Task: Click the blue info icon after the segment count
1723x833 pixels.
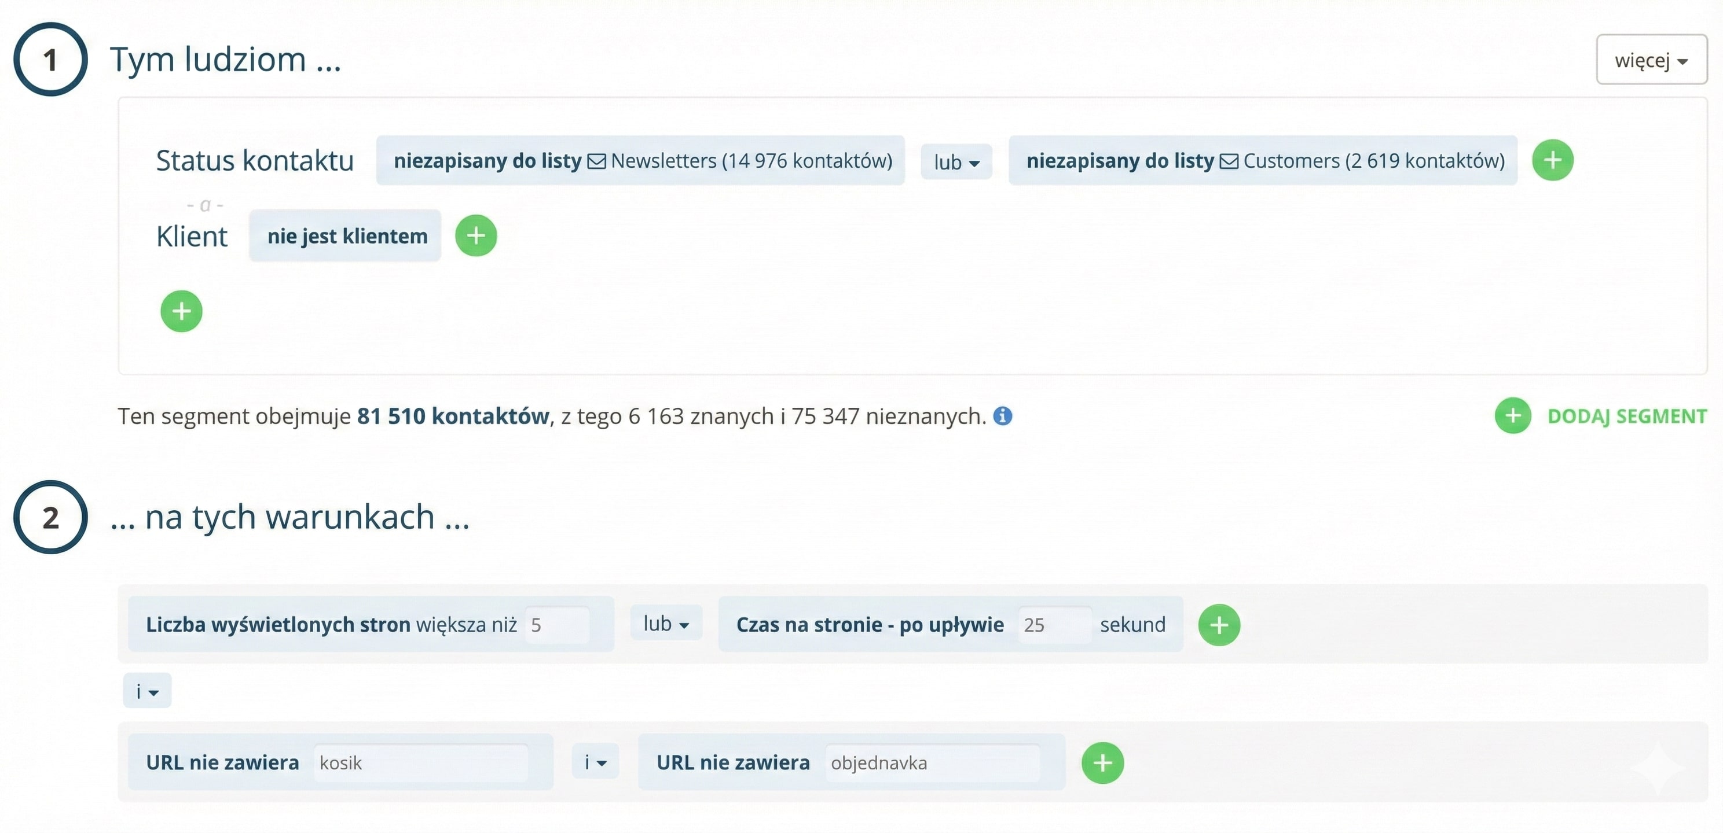Action: click(1002, 416)
